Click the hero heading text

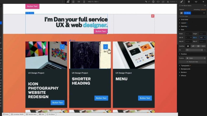tap(76, 22)
